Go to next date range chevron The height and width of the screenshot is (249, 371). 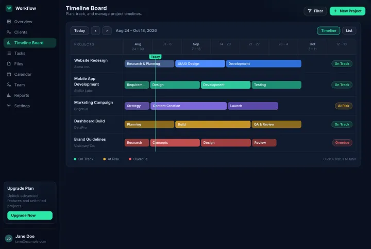coord(107,30)
